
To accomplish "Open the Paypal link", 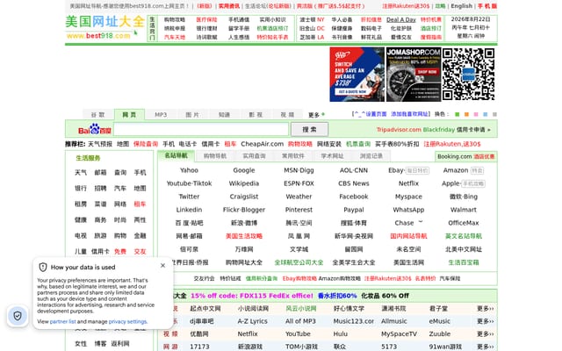I will 354,210.
